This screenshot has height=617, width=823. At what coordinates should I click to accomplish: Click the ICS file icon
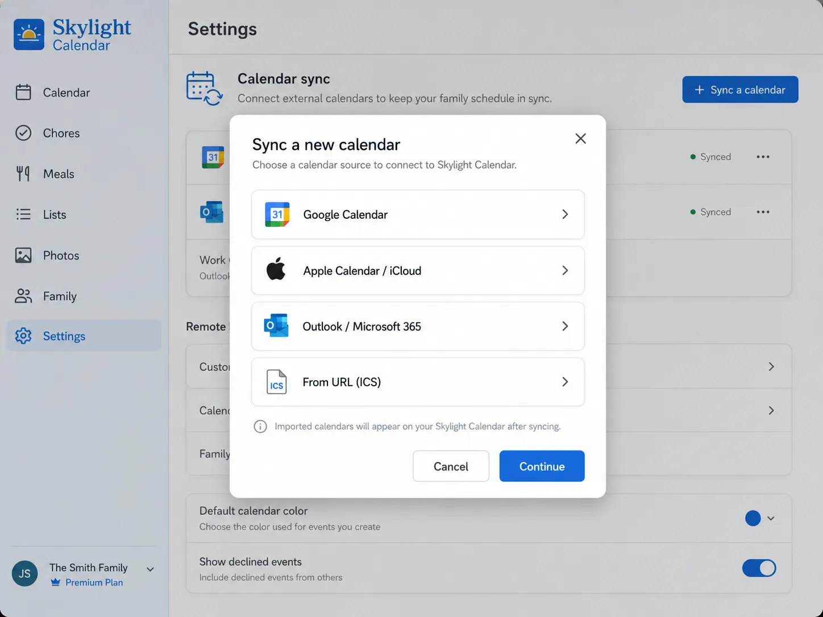point(276,382)
